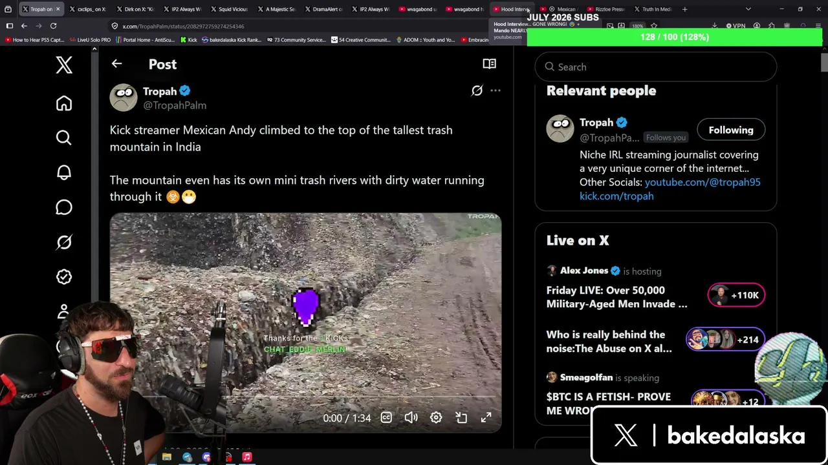Open Explore search in X sidebar
Viewport: 828px width, 465px height.
64,138
